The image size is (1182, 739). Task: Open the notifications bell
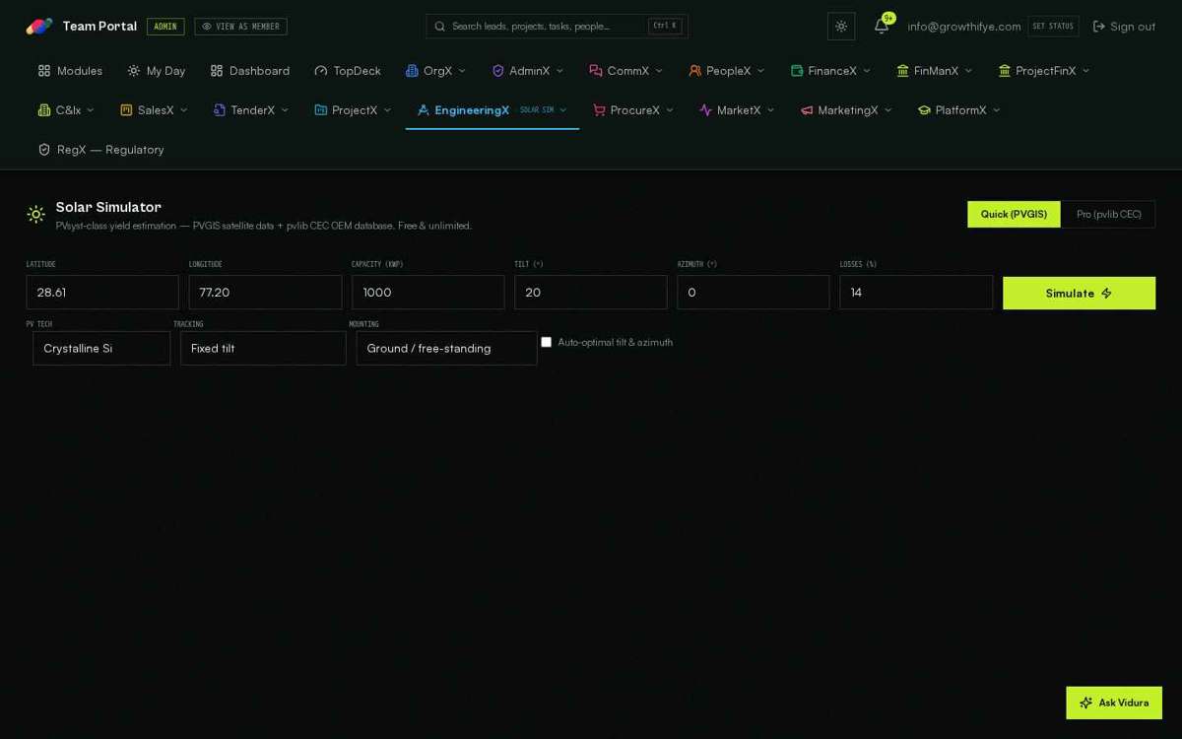point(882,26)
